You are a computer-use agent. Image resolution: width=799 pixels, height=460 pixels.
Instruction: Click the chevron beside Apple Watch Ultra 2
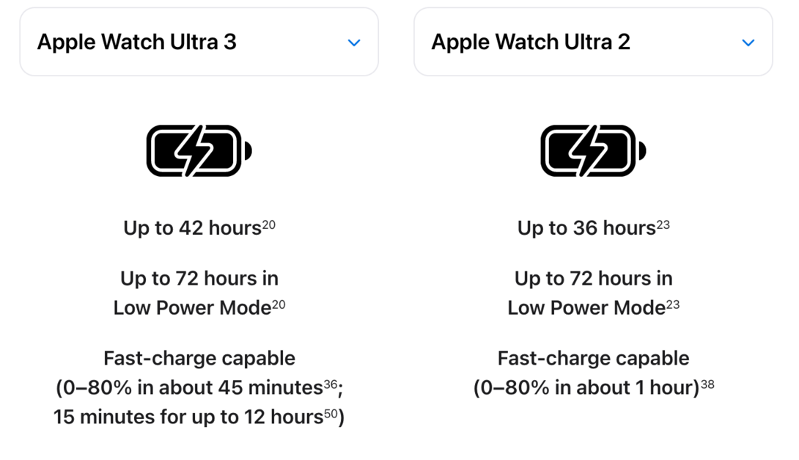pyautogui.click(x=748, y=43)
